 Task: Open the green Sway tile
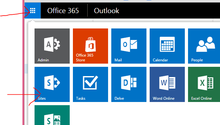tap(52, 115)
